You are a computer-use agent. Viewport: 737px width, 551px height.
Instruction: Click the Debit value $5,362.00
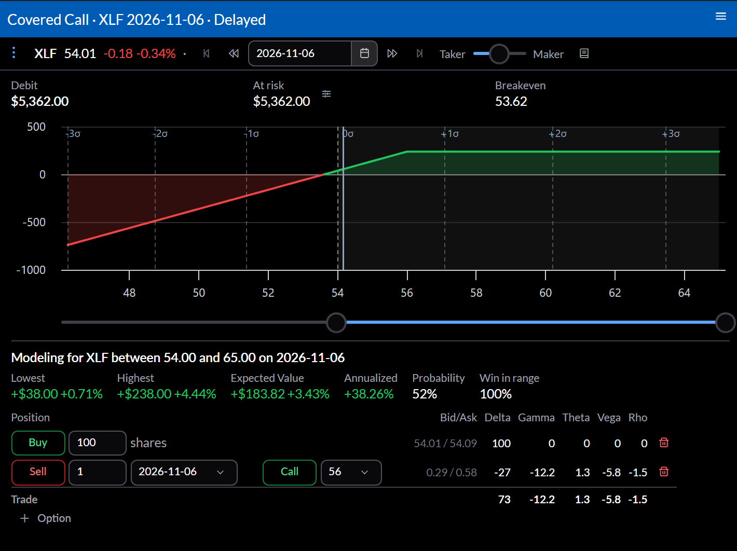pos(40,101)
